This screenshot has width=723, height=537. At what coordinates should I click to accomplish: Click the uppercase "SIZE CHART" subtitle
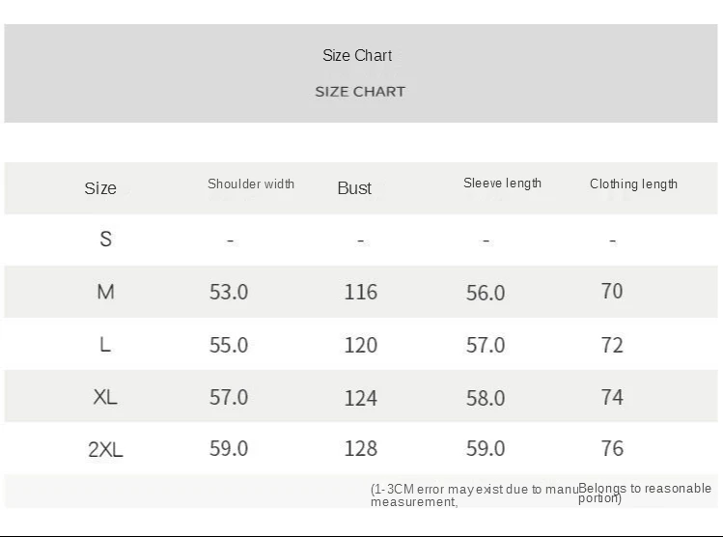tap(359, 92)
